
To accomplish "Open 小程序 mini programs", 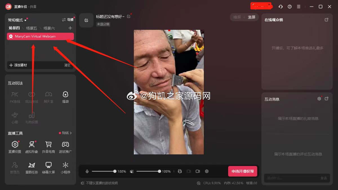I will (x=65, y=168).
